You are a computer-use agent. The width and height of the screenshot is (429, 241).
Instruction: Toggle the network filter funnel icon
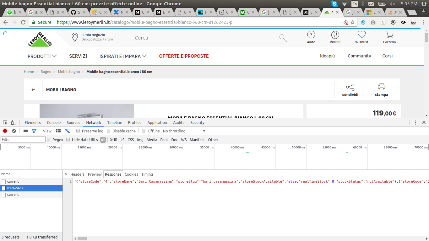coord(34,131)
